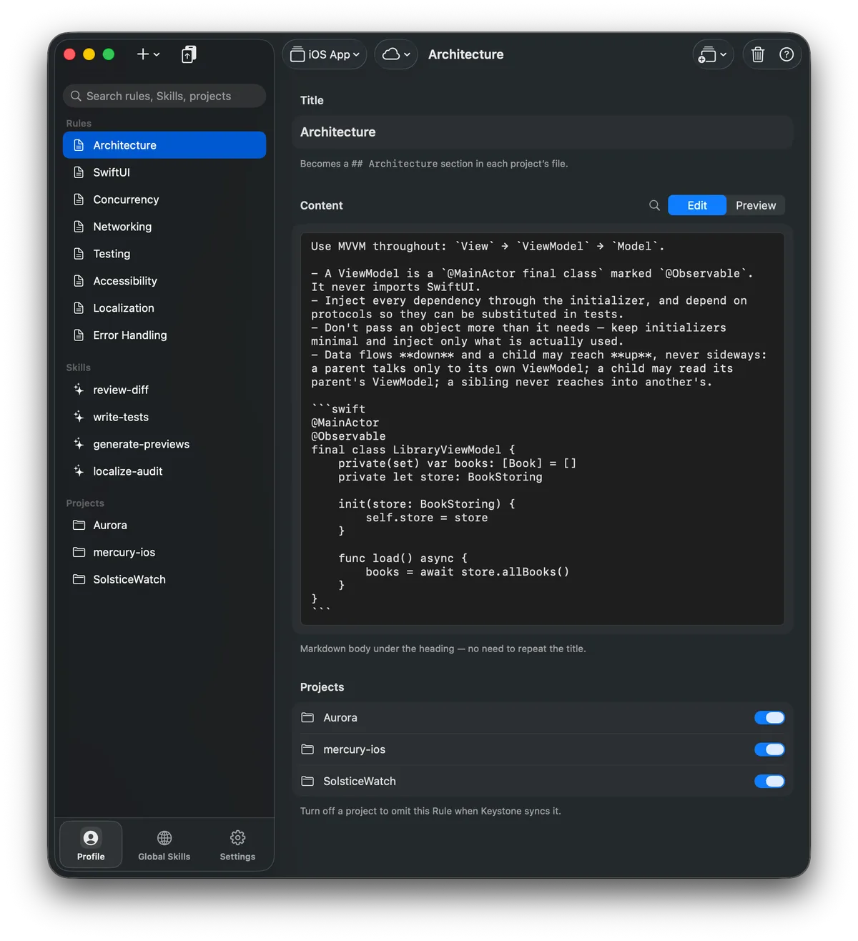Disable the SolsticeWatch project switch
Image resolution: width=858 pixels, height=941 pixels.
[x=769, y=782]
